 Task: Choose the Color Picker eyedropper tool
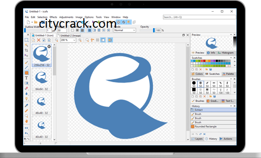pyautogui.click(x=26, y=106)
